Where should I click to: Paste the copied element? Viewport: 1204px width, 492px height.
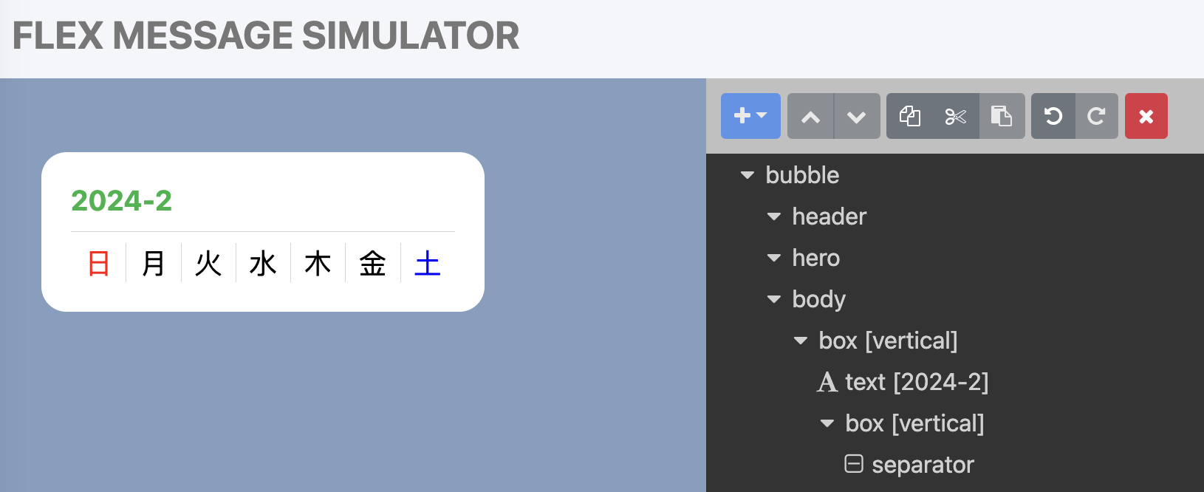pyautogui.click(x=1002, y=116)
